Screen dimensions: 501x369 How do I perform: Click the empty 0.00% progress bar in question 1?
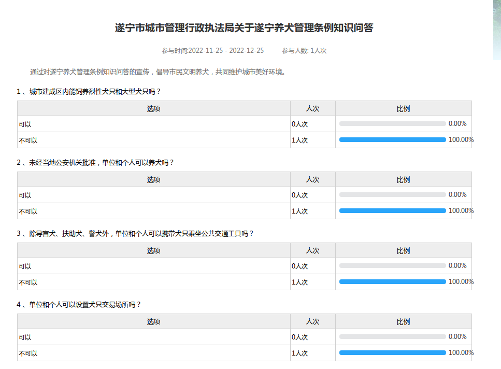click(x=392, y=124)
